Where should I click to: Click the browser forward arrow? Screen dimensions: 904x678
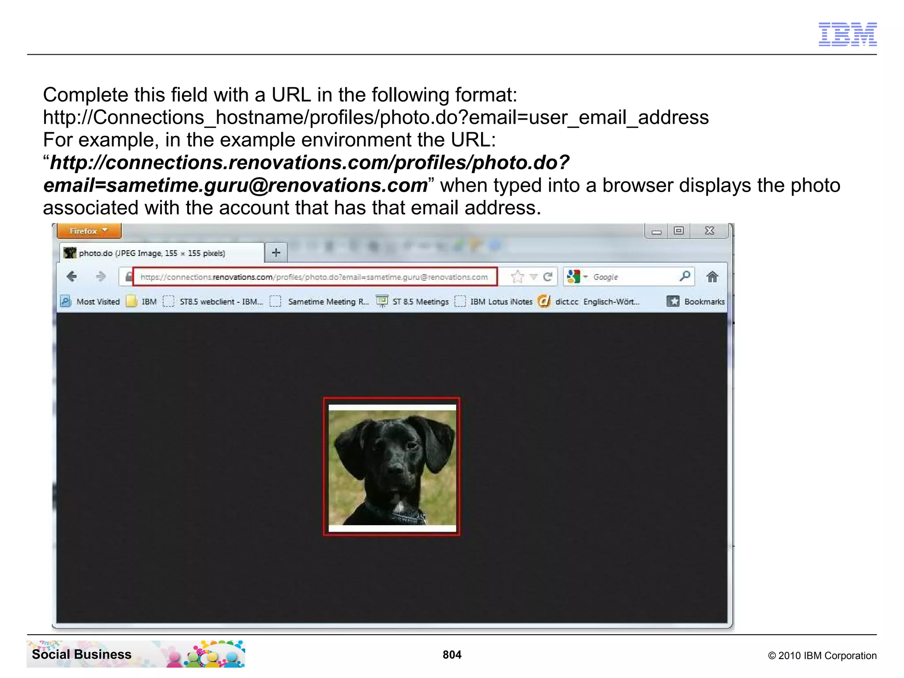pos(101,277)
